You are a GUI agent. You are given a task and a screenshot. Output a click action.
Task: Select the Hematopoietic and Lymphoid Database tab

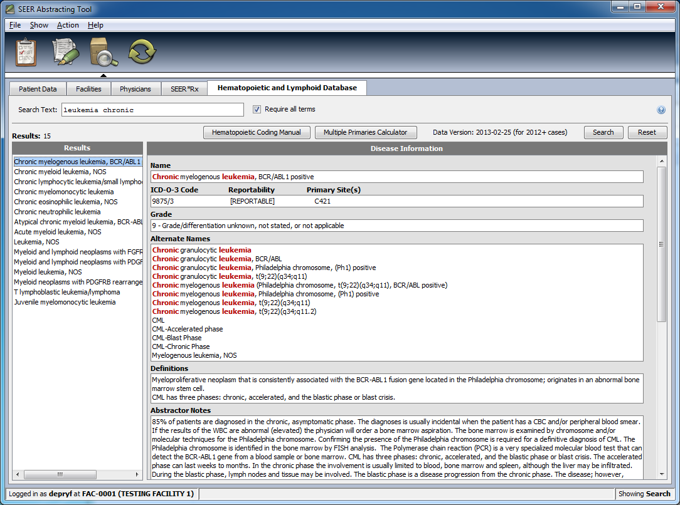287,88
